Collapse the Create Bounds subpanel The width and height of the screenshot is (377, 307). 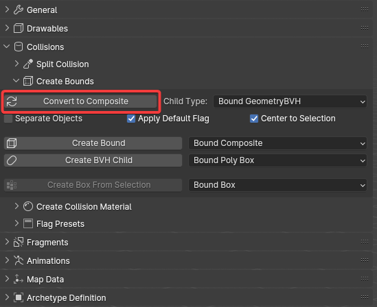[x=16, y=81]
